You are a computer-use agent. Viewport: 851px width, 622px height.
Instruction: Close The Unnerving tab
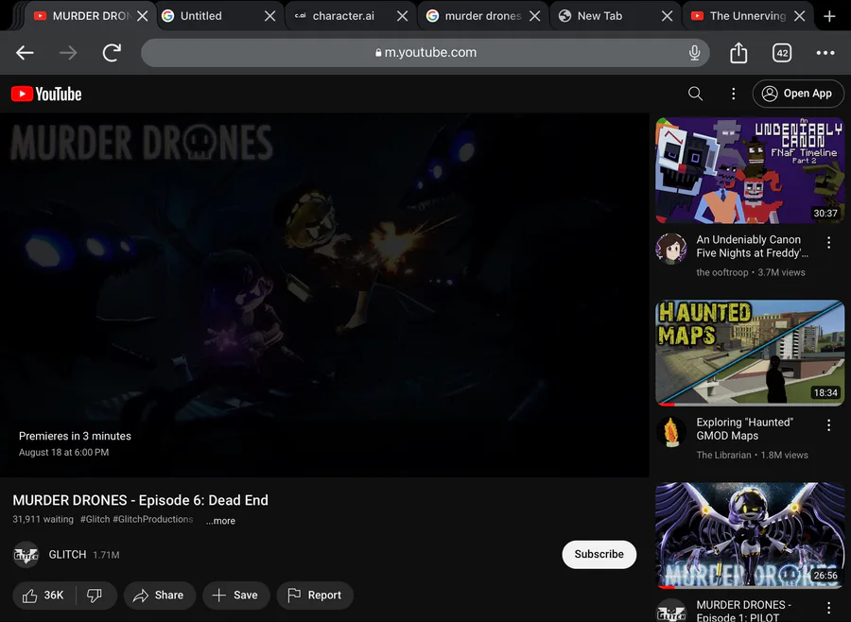click(x=799, y=16)
